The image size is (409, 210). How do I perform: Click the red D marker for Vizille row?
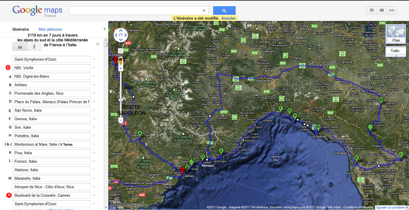point(9,68)
